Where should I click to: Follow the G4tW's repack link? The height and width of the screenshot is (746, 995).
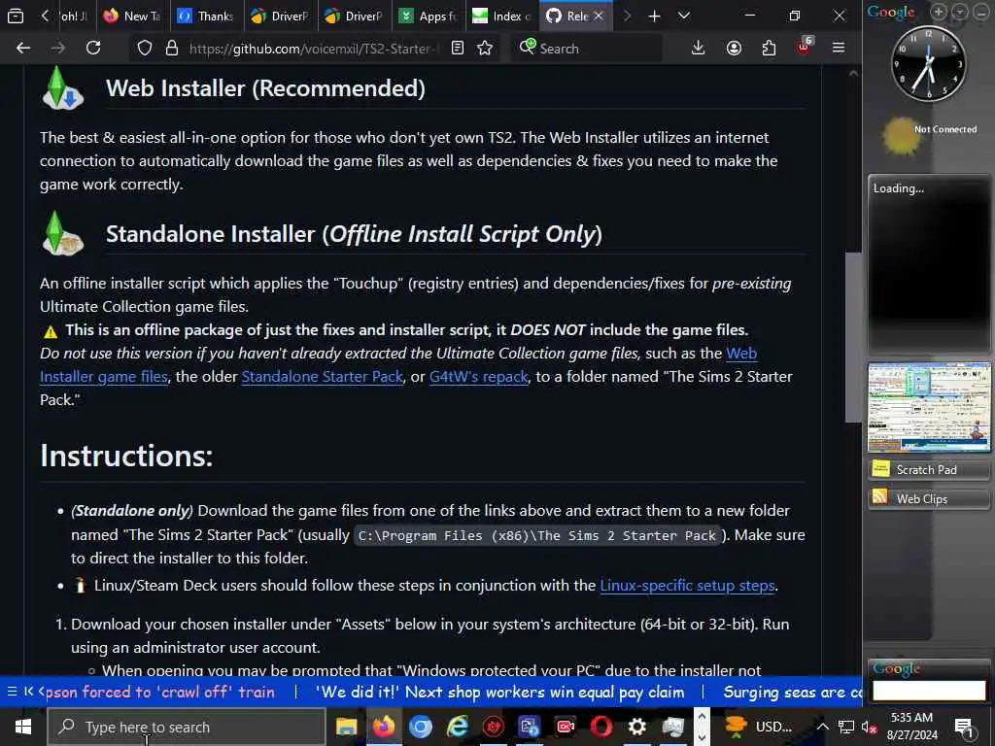pos(478,377)
